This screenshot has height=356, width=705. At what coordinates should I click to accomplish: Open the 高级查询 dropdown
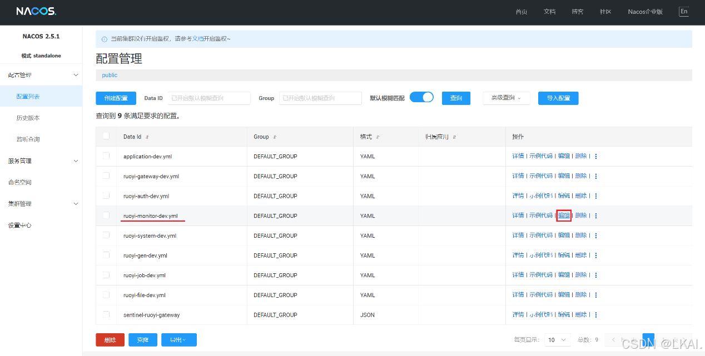click(x=506, y=98)
